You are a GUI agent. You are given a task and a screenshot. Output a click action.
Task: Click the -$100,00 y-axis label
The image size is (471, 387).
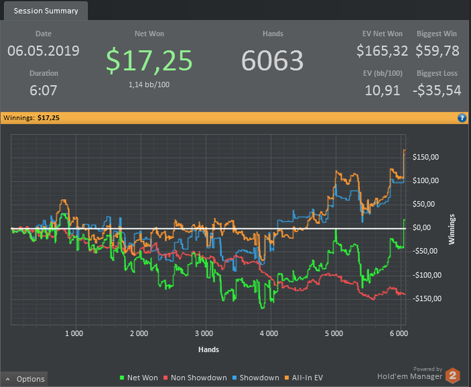click(427, 275)
